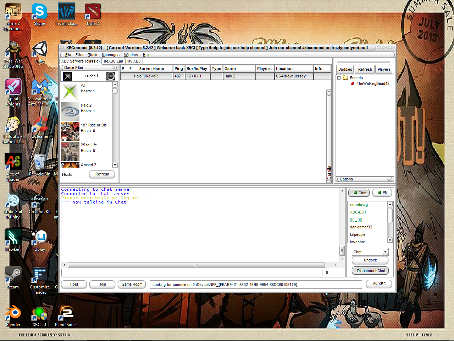Switch to the neXBC Lan tab

coord(113,61)
